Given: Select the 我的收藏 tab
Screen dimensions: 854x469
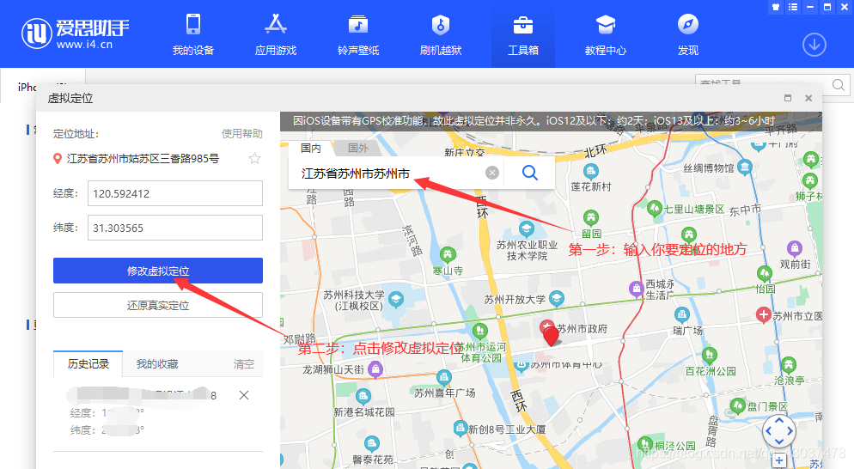Looking at the screenshot, I should click(157, 364).
